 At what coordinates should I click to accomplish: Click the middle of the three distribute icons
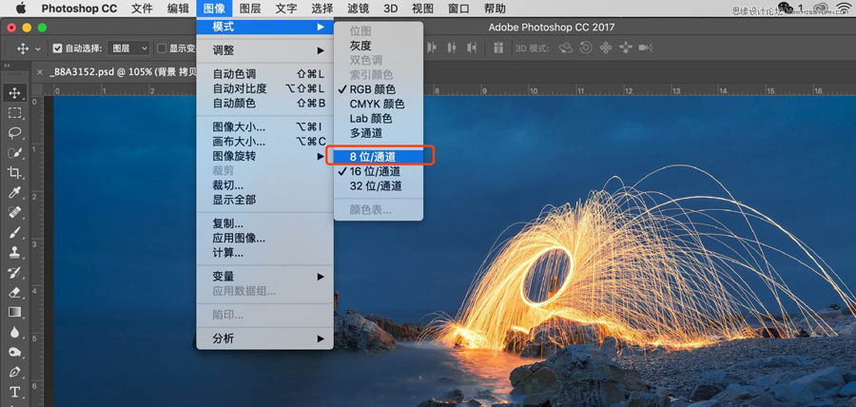click(452, 48)
